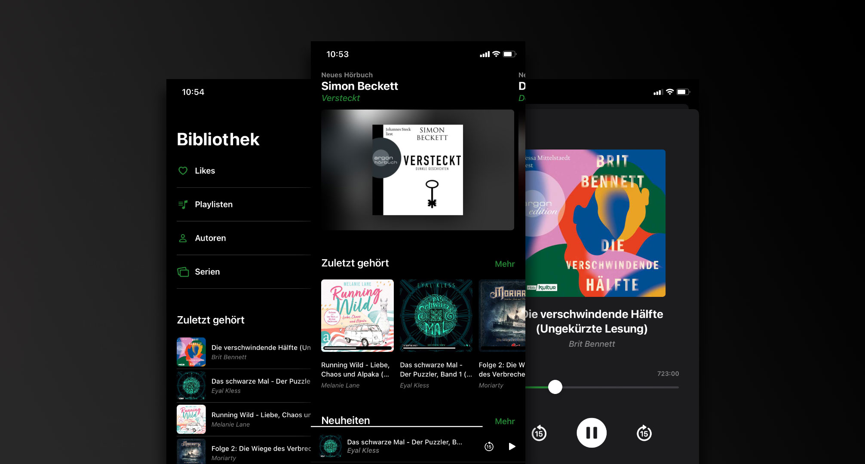
Task: Open Moriarty Folge 2 card cover
Action: coord(502,316)
